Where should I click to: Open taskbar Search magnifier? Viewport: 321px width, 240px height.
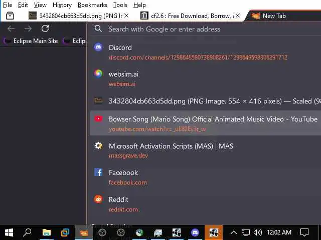coord(27,232)
